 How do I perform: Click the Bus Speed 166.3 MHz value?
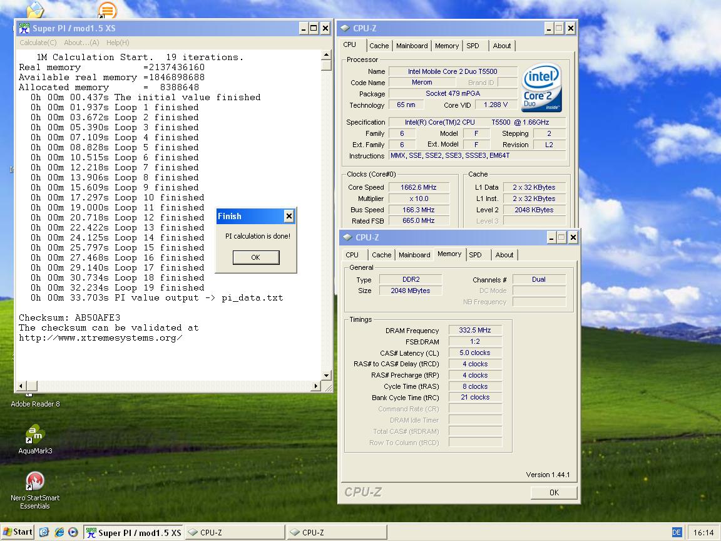(419, 210)
